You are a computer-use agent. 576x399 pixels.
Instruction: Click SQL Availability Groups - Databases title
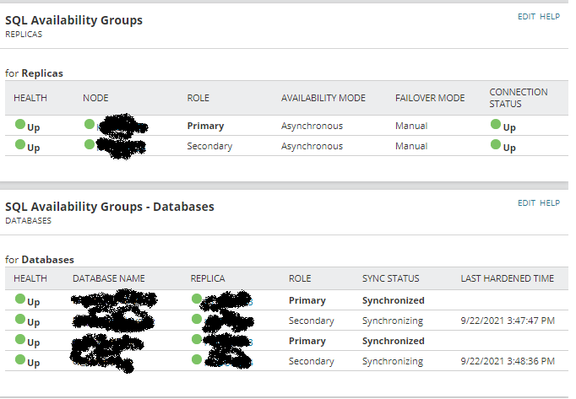(x=110, y=207)
